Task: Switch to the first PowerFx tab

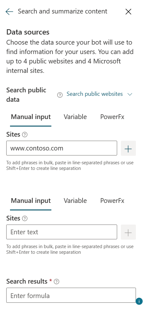Action: 112,117
